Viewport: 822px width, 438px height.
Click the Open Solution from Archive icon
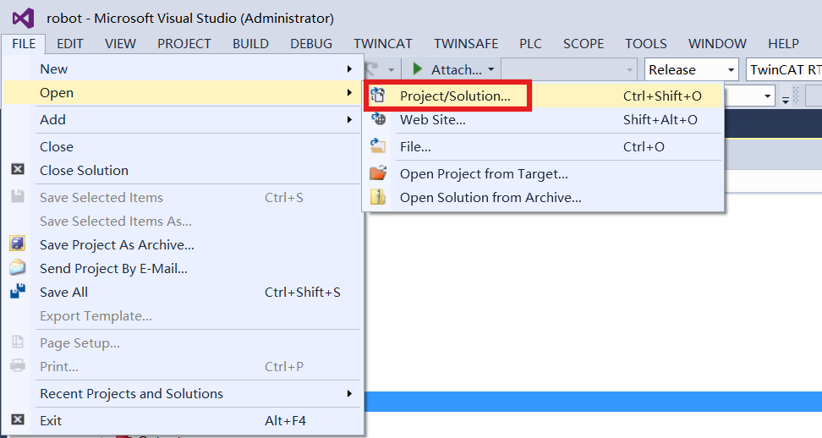coord(379,198)
